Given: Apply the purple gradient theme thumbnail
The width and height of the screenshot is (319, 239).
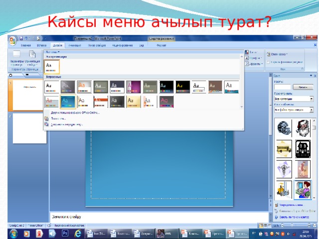Looking at the screenshot, I should coord(133,87).
